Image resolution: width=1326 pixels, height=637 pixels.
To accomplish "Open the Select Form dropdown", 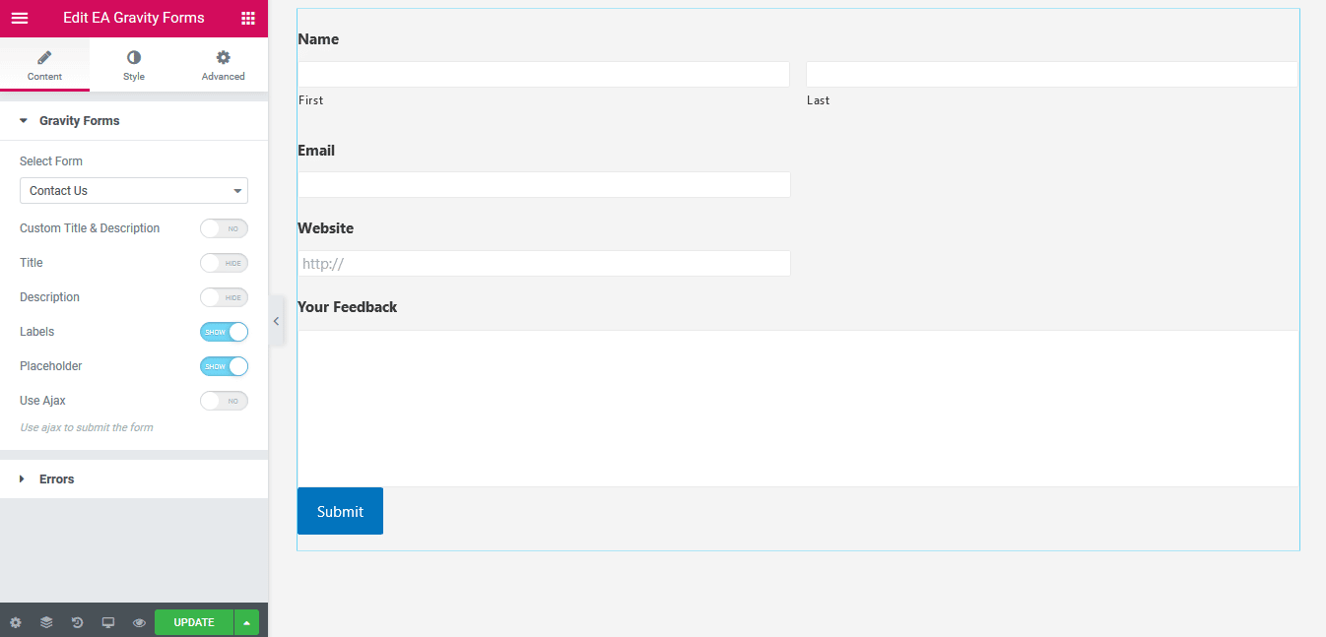I will click(133, 190).
